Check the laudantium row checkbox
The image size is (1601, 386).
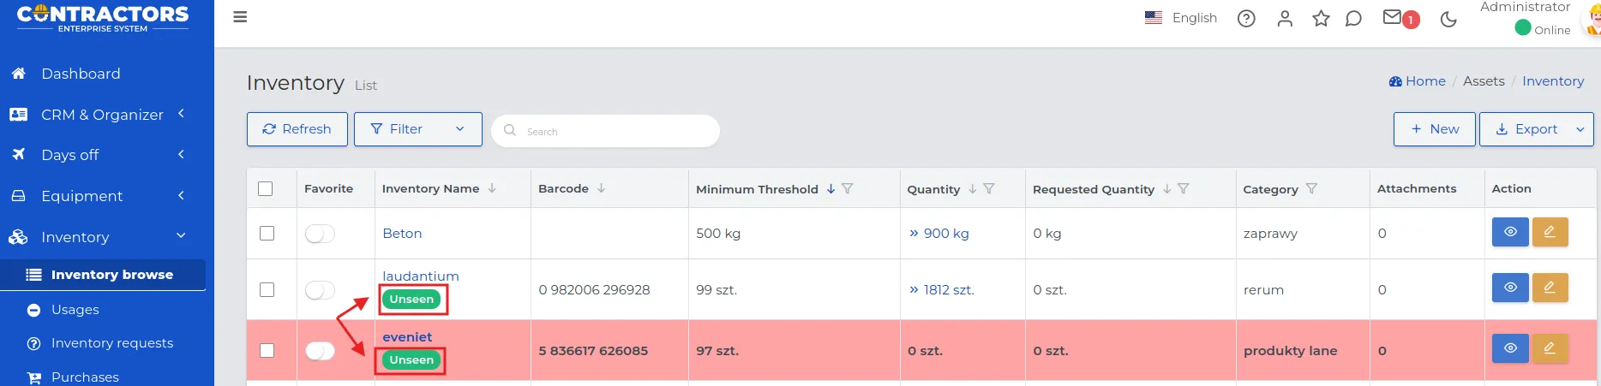pos(267,290)
